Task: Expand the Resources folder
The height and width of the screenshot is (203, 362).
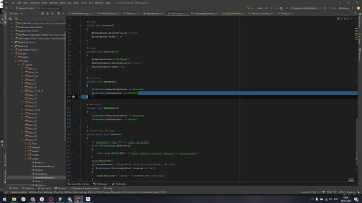Action: pyautogui.click(x=12, y=46)
